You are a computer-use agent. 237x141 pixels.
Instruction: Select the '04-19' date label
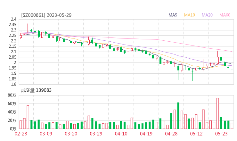[x=146, y=134]
